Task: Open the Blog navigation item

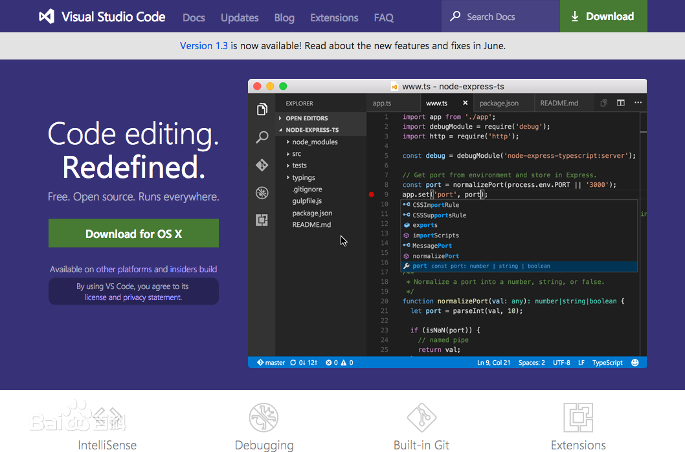Action: [x=284, y=17]
